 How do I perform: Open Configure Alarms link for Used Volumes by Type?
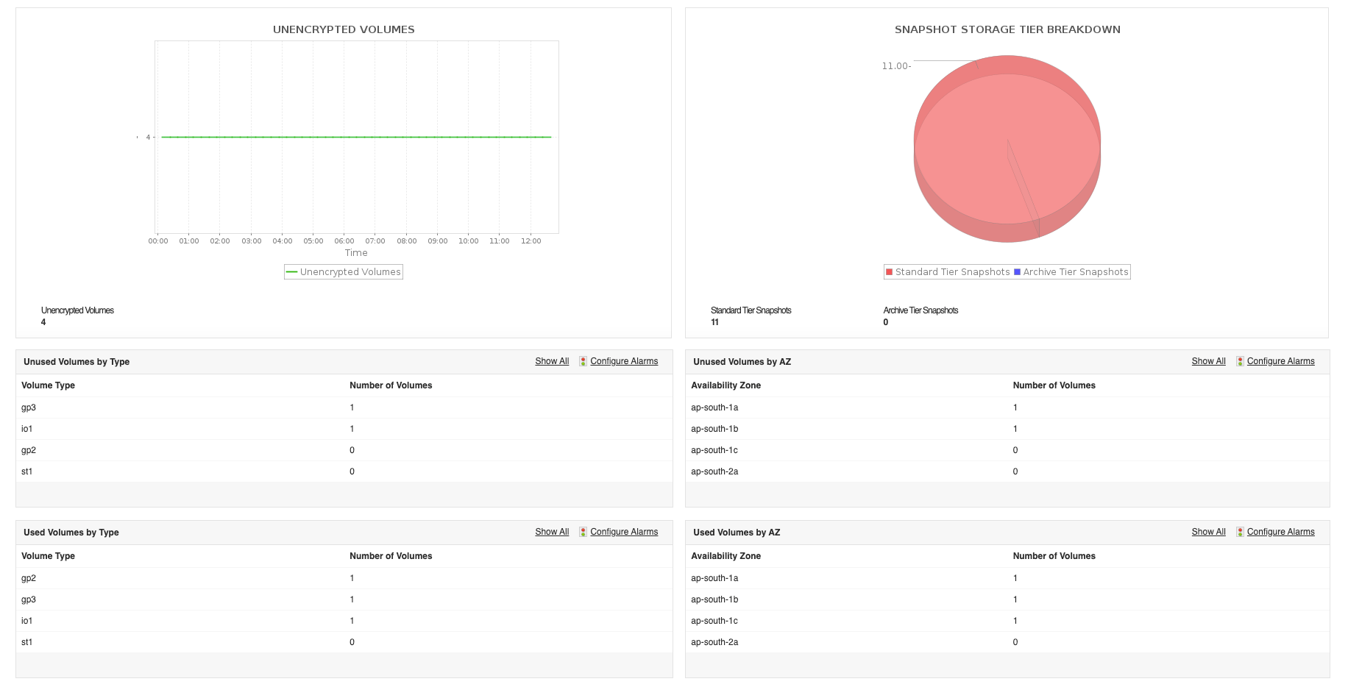pos(624,532)
